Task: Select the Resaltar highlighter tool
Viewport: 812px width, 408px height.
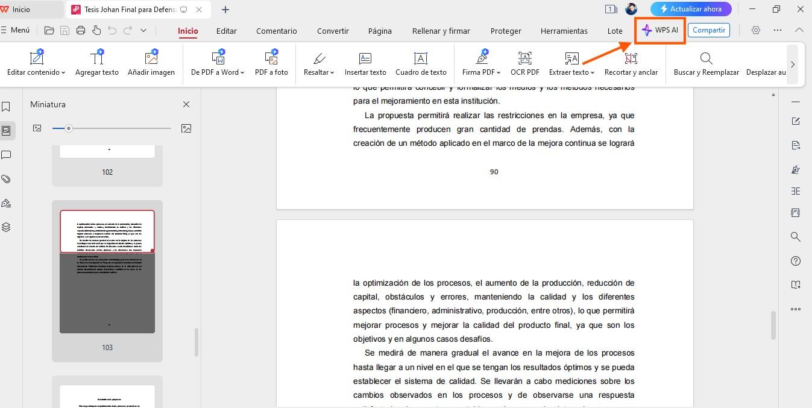Action: [x=318, y=63]
